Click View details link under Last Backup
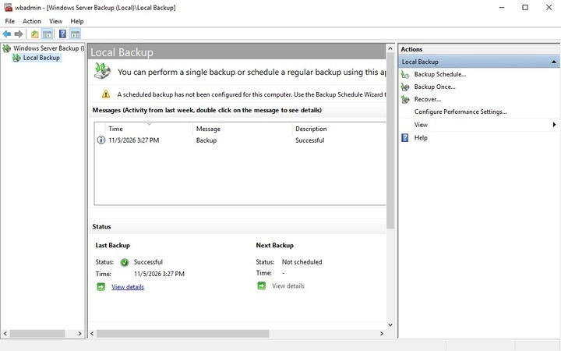 [128, 287]
